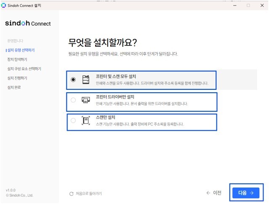269x204 pixels.
Task: Click the description starting with '인쇄와 스캔을 모두 사용합니다'
Action: 152,83
